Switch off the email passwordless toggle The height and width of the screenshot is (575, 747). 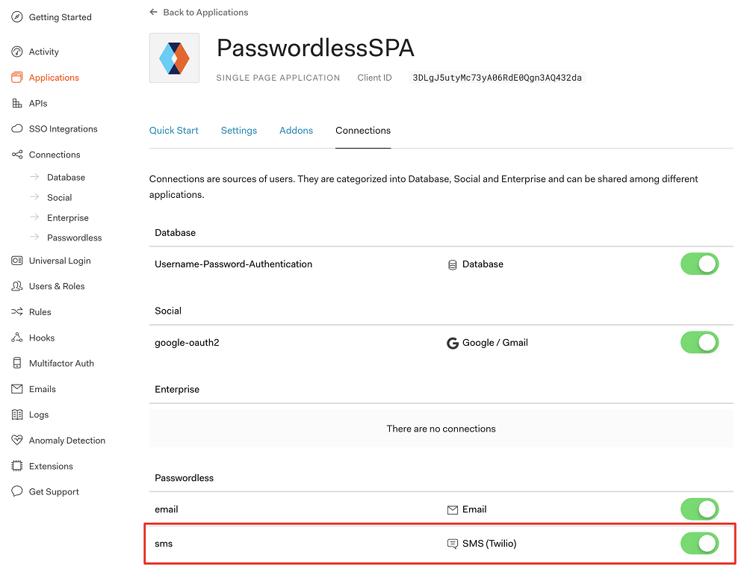pyautogui.click(x=699, y=509)
